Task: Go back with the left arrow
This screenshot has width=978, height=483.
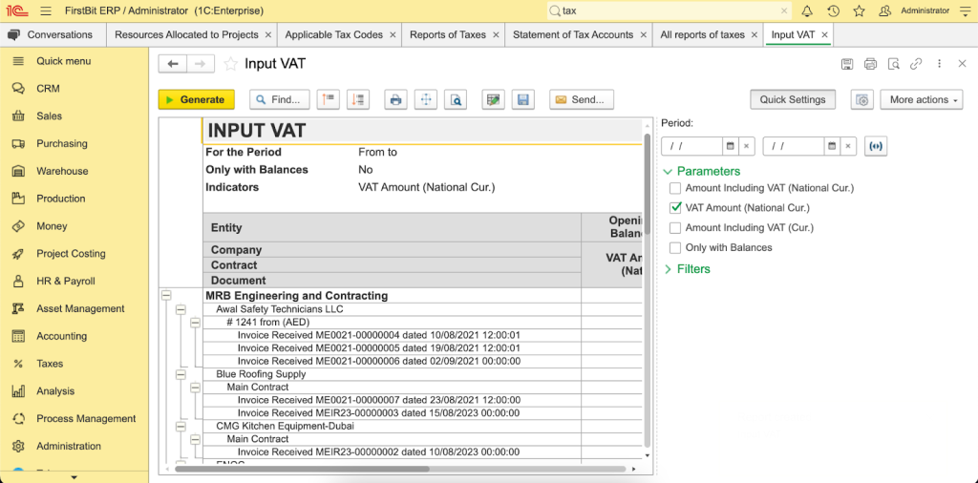Action: point(173,64)
